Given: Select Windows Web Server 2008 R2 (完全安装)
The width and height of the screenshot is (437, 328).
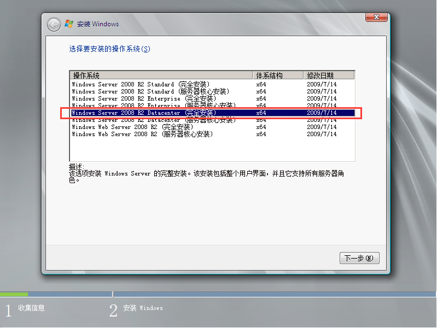Looking at the screenshot, I should (212, 127).
